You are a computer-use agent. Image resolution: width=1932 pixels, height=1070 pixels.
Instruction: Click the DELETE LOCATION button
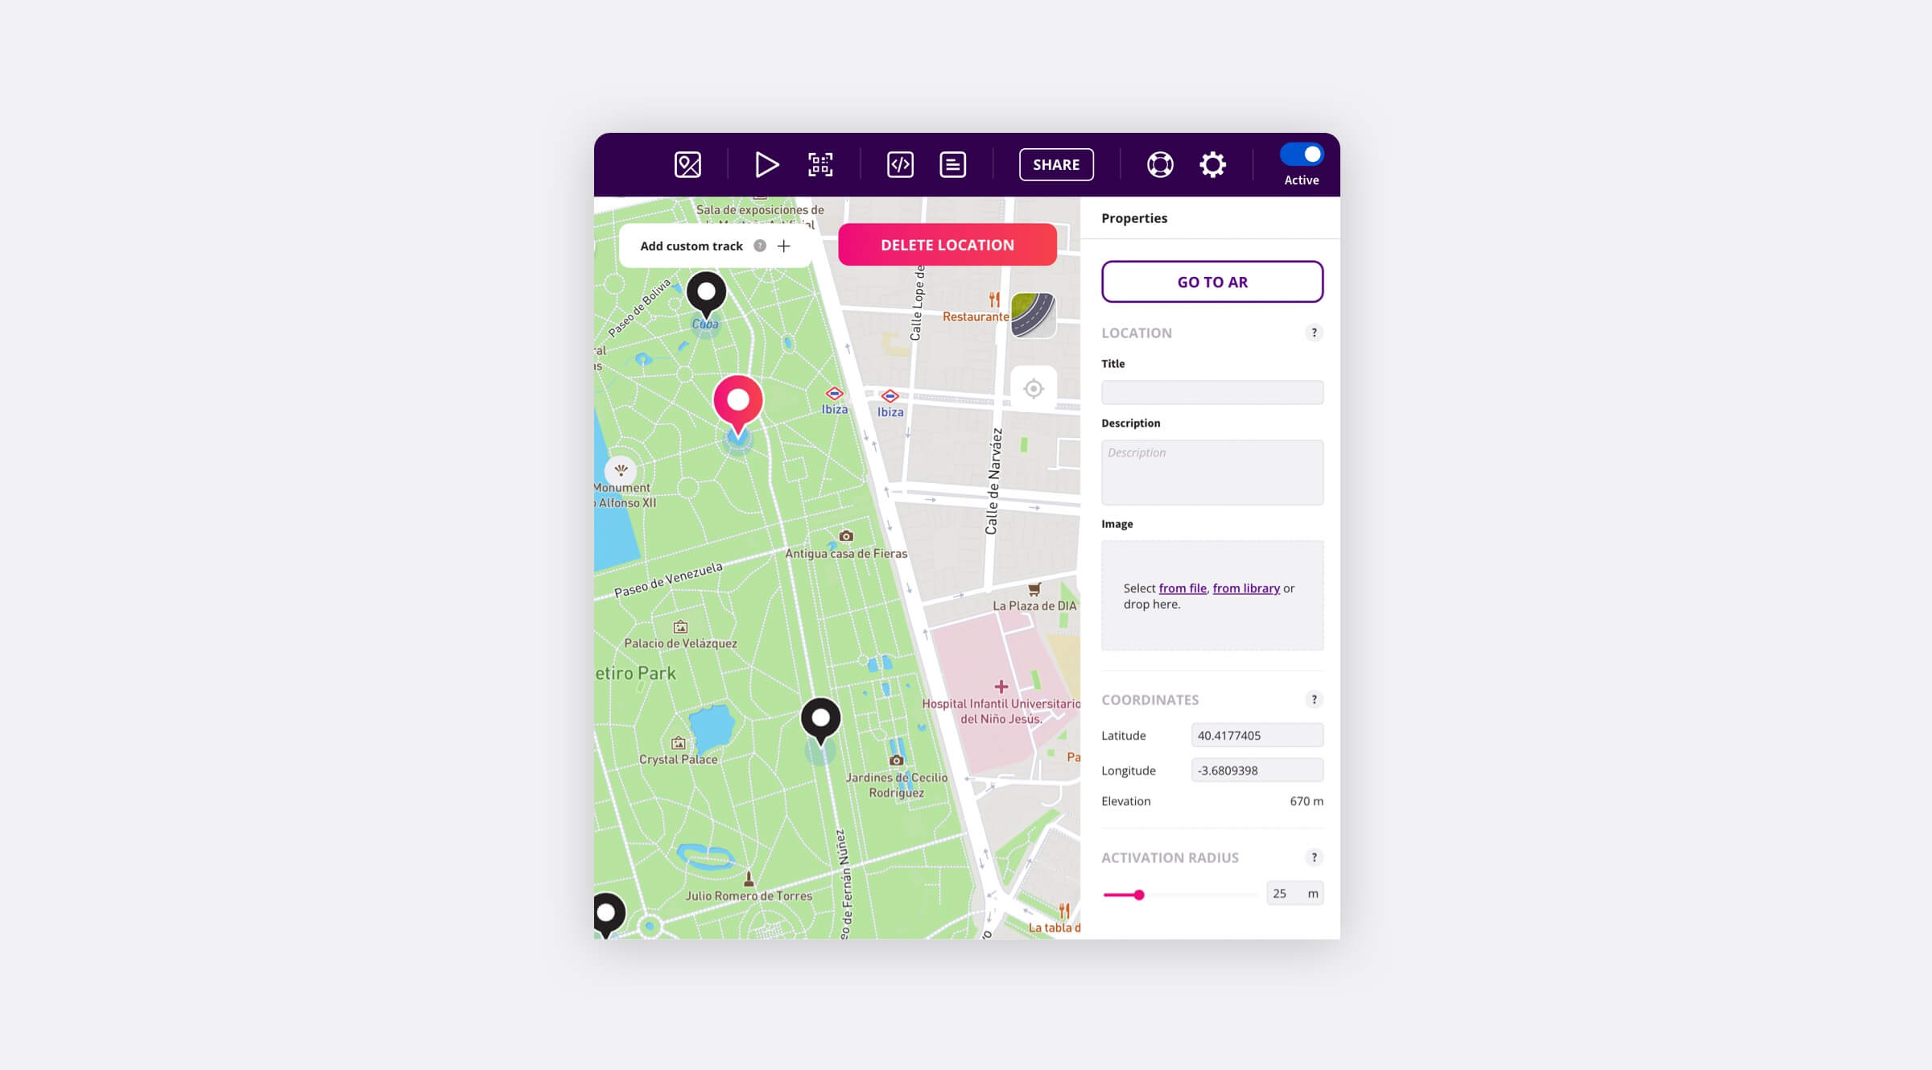coord(947,244)
